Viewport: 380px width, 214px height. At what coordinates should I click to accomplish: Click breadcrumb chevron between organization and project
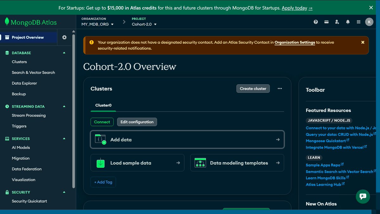pos(124,22)
